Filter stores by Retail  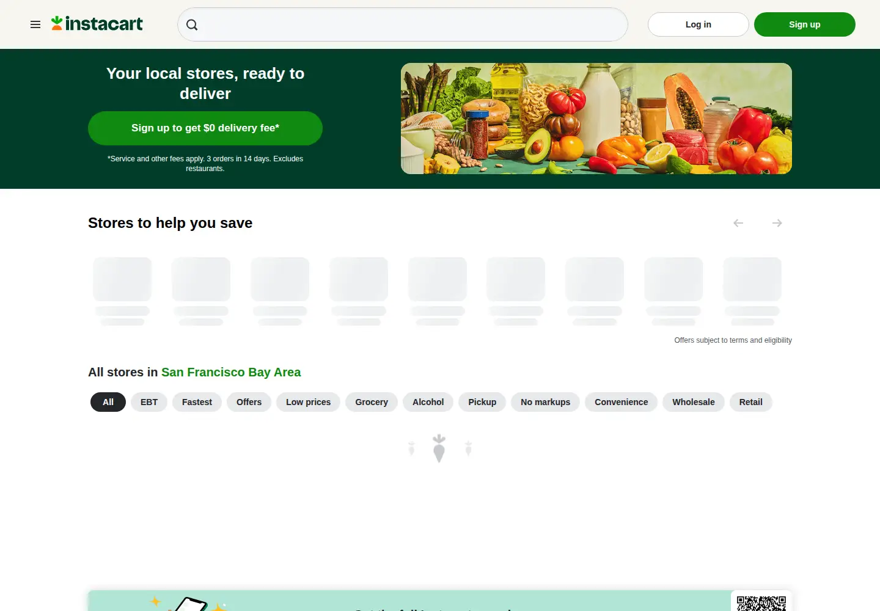pos(751,402)
